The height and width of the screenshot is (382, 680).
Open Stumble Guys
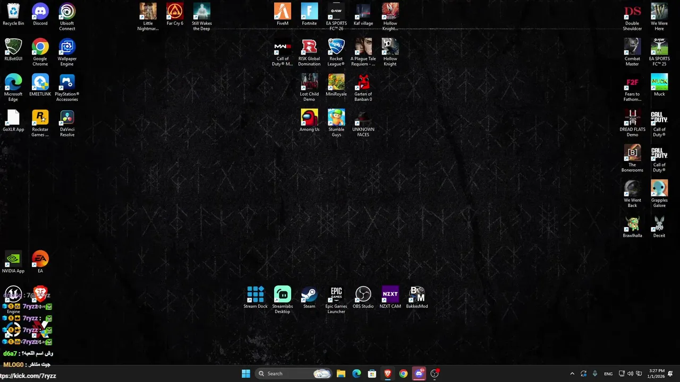tap(336, 123)
